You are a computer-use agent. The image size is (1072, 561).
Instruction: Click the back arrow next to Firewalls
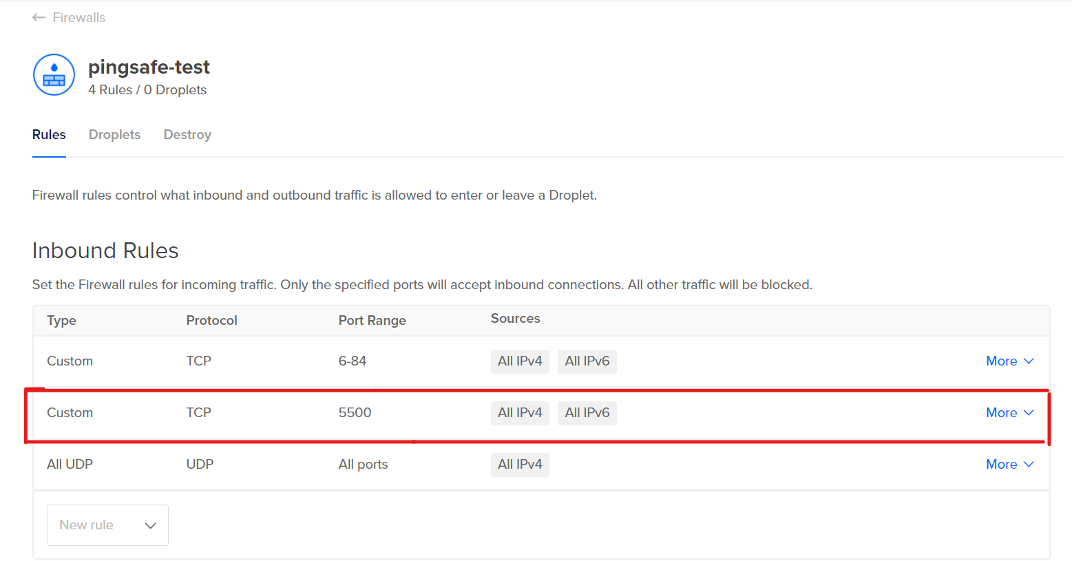[39, 18]
